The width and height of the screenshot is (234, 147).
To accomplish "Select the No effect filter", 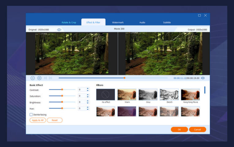I will (x=106, y=95).
